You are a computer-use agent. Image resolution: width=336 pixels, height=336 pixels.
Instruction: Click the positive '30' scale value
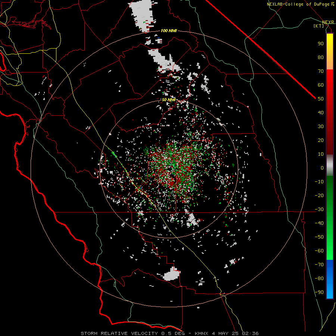pyautogui.click(x=321, y=127)
